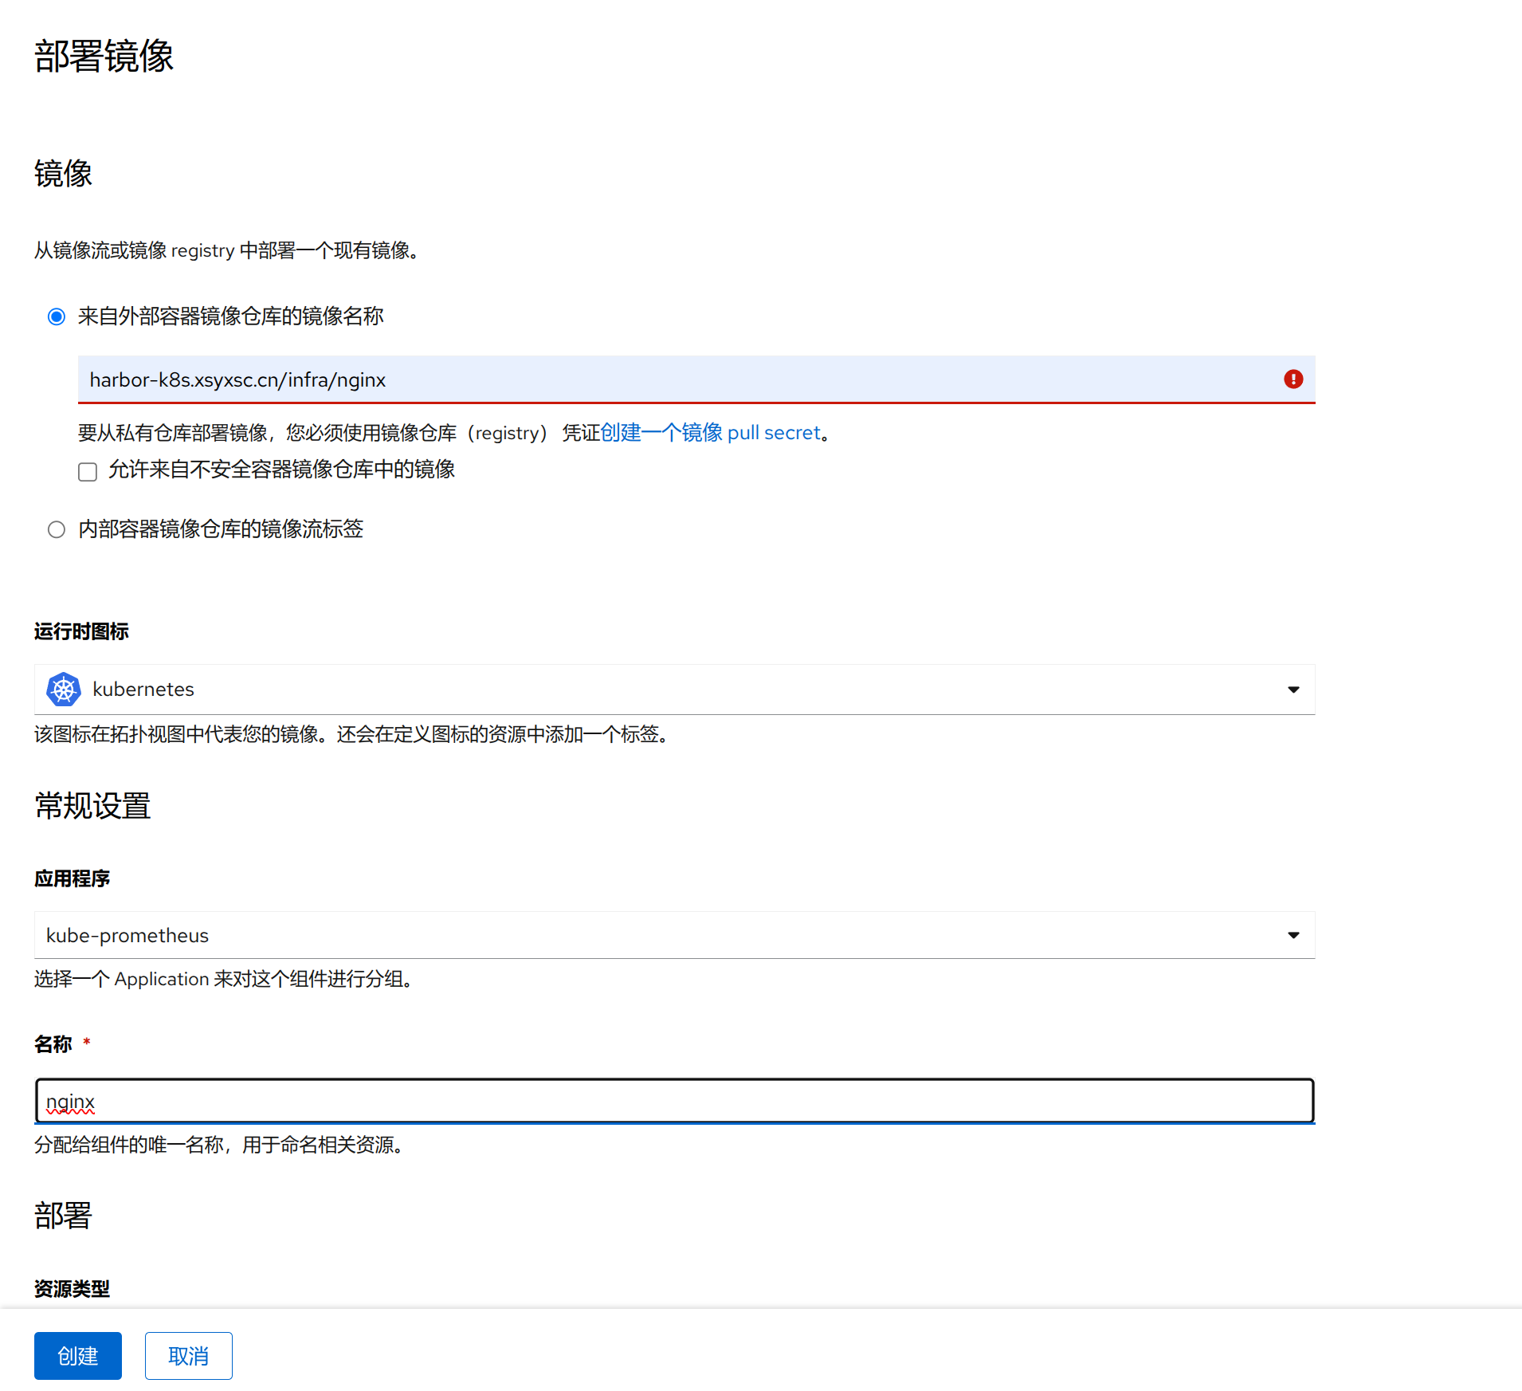
Task: Expand the 运行时图标 dropdown caret
Action: pyautogui.click(x=1293, y=690)
